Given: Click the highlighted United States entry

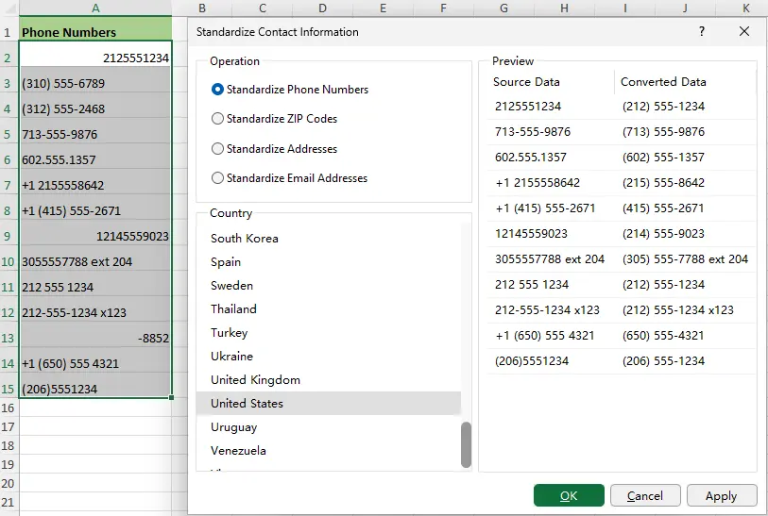Looking at the screenshot, I should [328, 403].
